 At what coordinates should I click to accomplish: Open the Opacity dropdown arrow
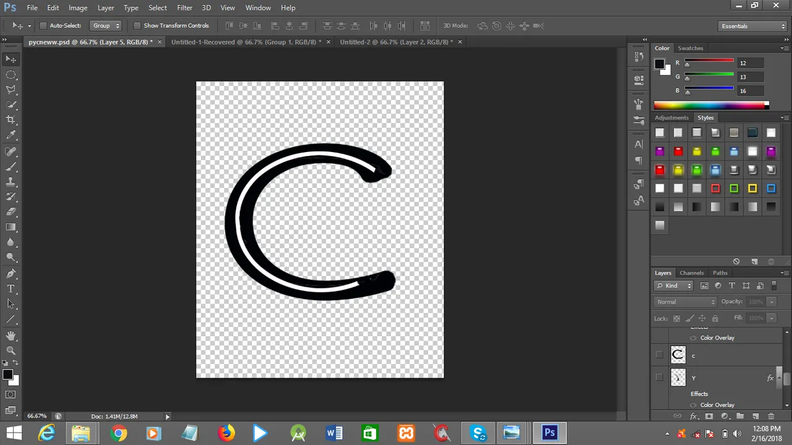pyautogui.click(x=772, y=302)
